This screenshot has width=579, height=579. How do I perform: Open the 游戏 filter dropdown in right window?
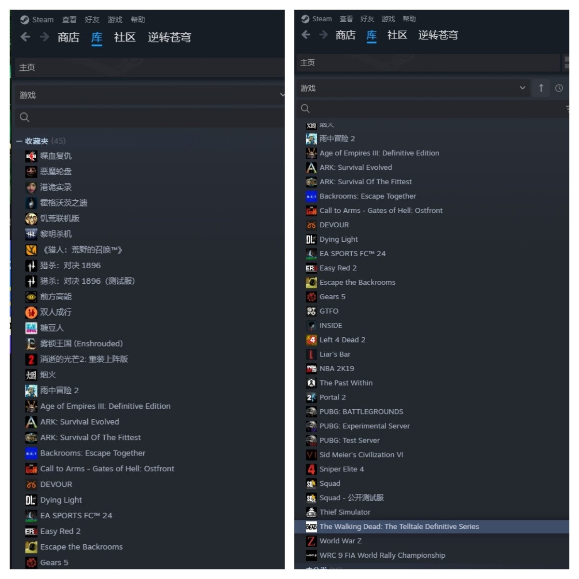pos(413,88)
